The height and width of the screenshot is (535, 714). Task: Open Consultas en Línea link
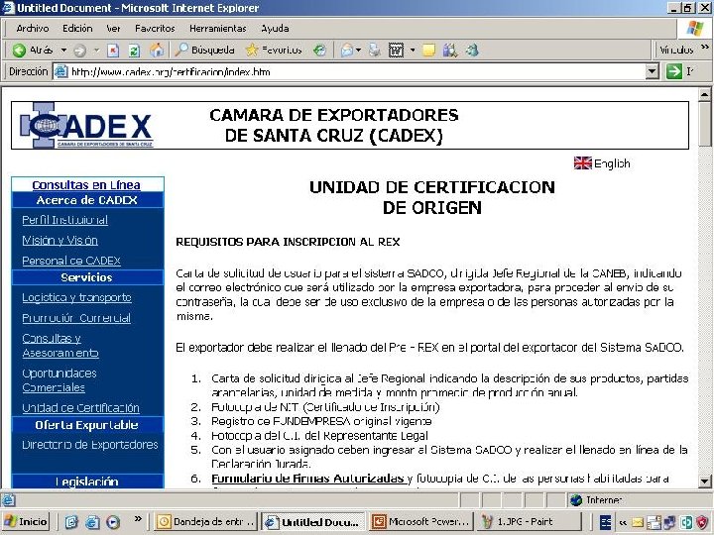[x=86, y=184]
